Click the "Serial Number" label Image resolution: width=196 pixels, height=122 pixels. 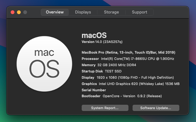pyautogui.click(x=94, y=90)
